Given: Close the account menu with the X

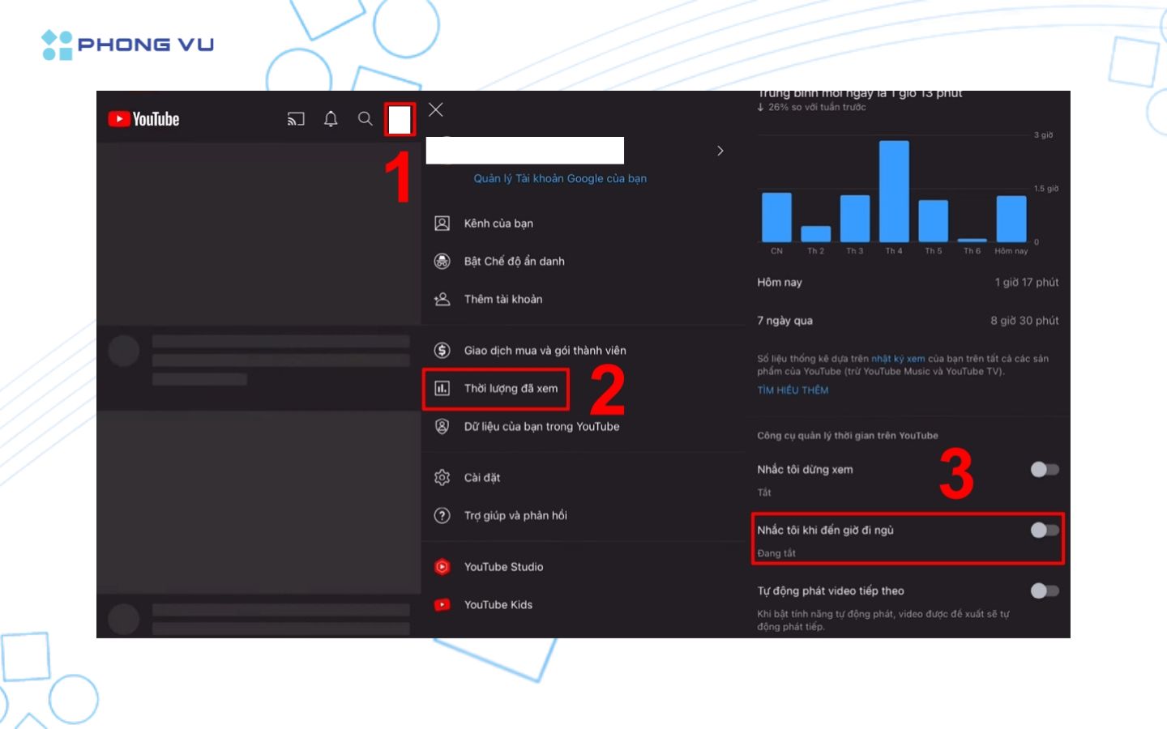Looking at the screenshot, I should tap(436, 110).
